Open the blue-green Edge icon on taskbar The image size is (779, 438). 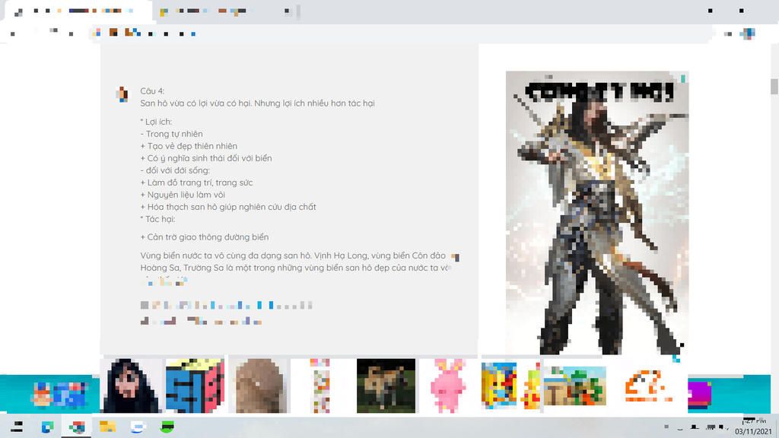(47, 427)
